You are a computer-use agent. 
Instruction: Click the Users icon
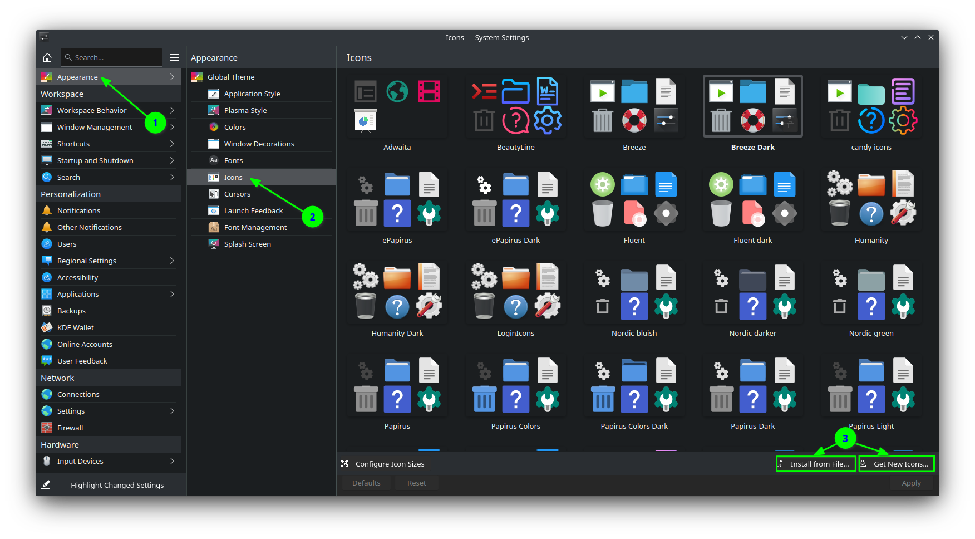(47, 244)
